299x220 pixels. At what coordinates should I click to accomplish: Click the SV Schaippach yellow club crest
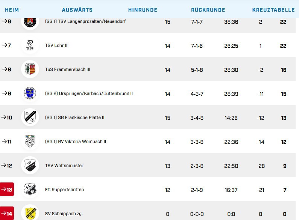pos(30,213)
